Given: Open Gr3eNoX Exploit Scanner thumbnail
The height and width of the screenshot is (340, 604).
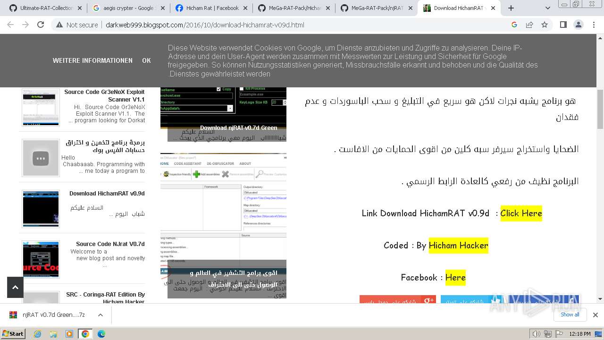Looking at the screenshot, I should (x=41, y=107).
